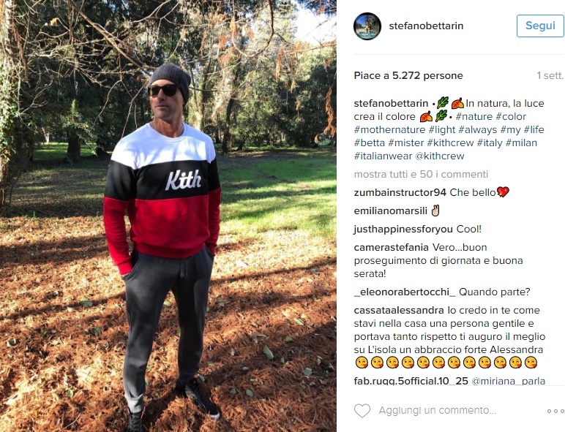Open the stefanobettarin profile avatar
The image size is (565, 432).
click(367, 26)
